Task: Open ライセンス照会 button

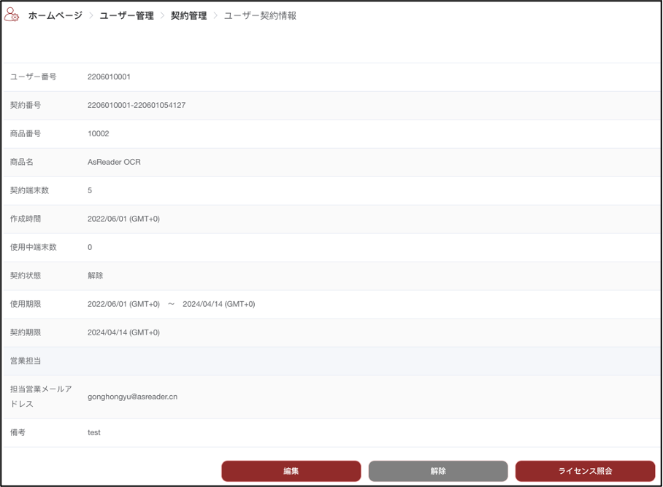Action: pyautogui.click(x=585, y=471)
